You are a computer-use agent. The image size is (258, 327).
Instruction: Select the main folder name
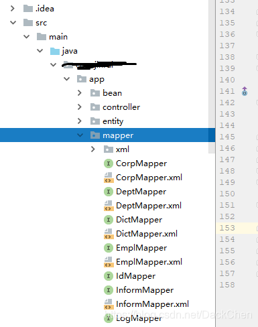(x=58, y=37)
